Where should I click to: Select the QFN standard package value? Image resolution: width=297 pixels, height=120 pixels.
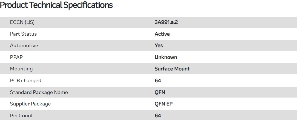pos(160,92)
